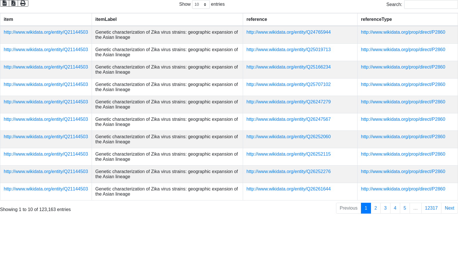Image resolution: width=458 pixels, height=257 pixels.
Task: Open reference link Q25166234
Action: point(288,67)
